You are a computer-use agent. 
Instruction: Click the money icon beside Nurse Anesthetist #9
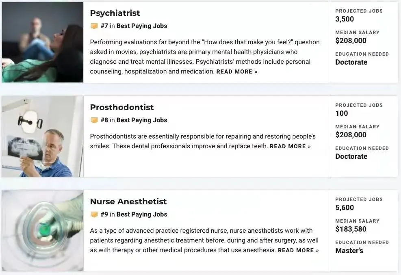point(94,214)
